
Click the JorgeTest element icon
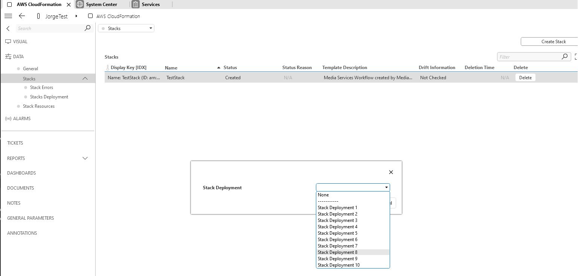(x=38, y=16)
